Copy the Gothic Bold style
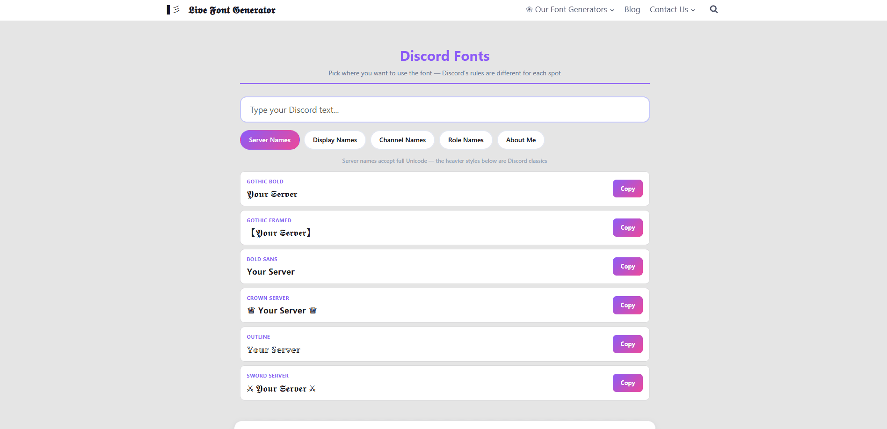This screenshot has width=887, height=429. pyautogui.click(x=627, y=189)
